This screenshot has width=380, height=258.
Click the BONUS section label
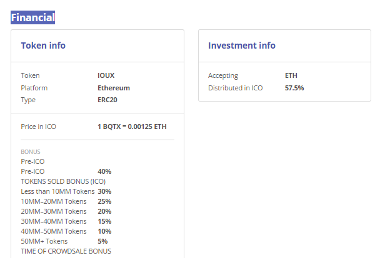[x=31, y=151]
